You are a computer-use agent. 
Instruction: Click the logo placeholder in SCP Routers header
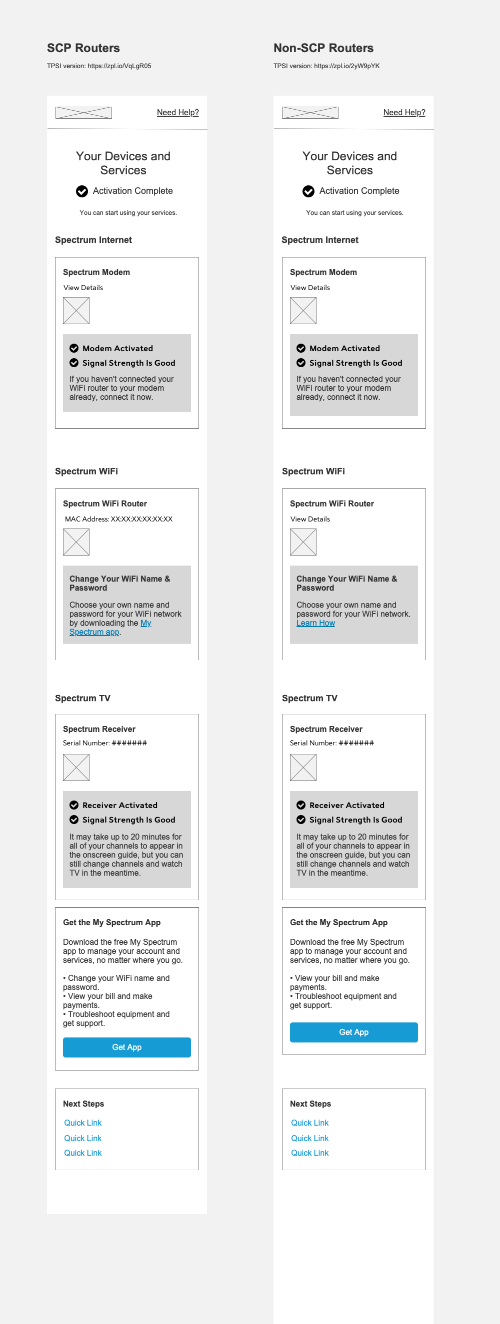click(x=83, y=113)
